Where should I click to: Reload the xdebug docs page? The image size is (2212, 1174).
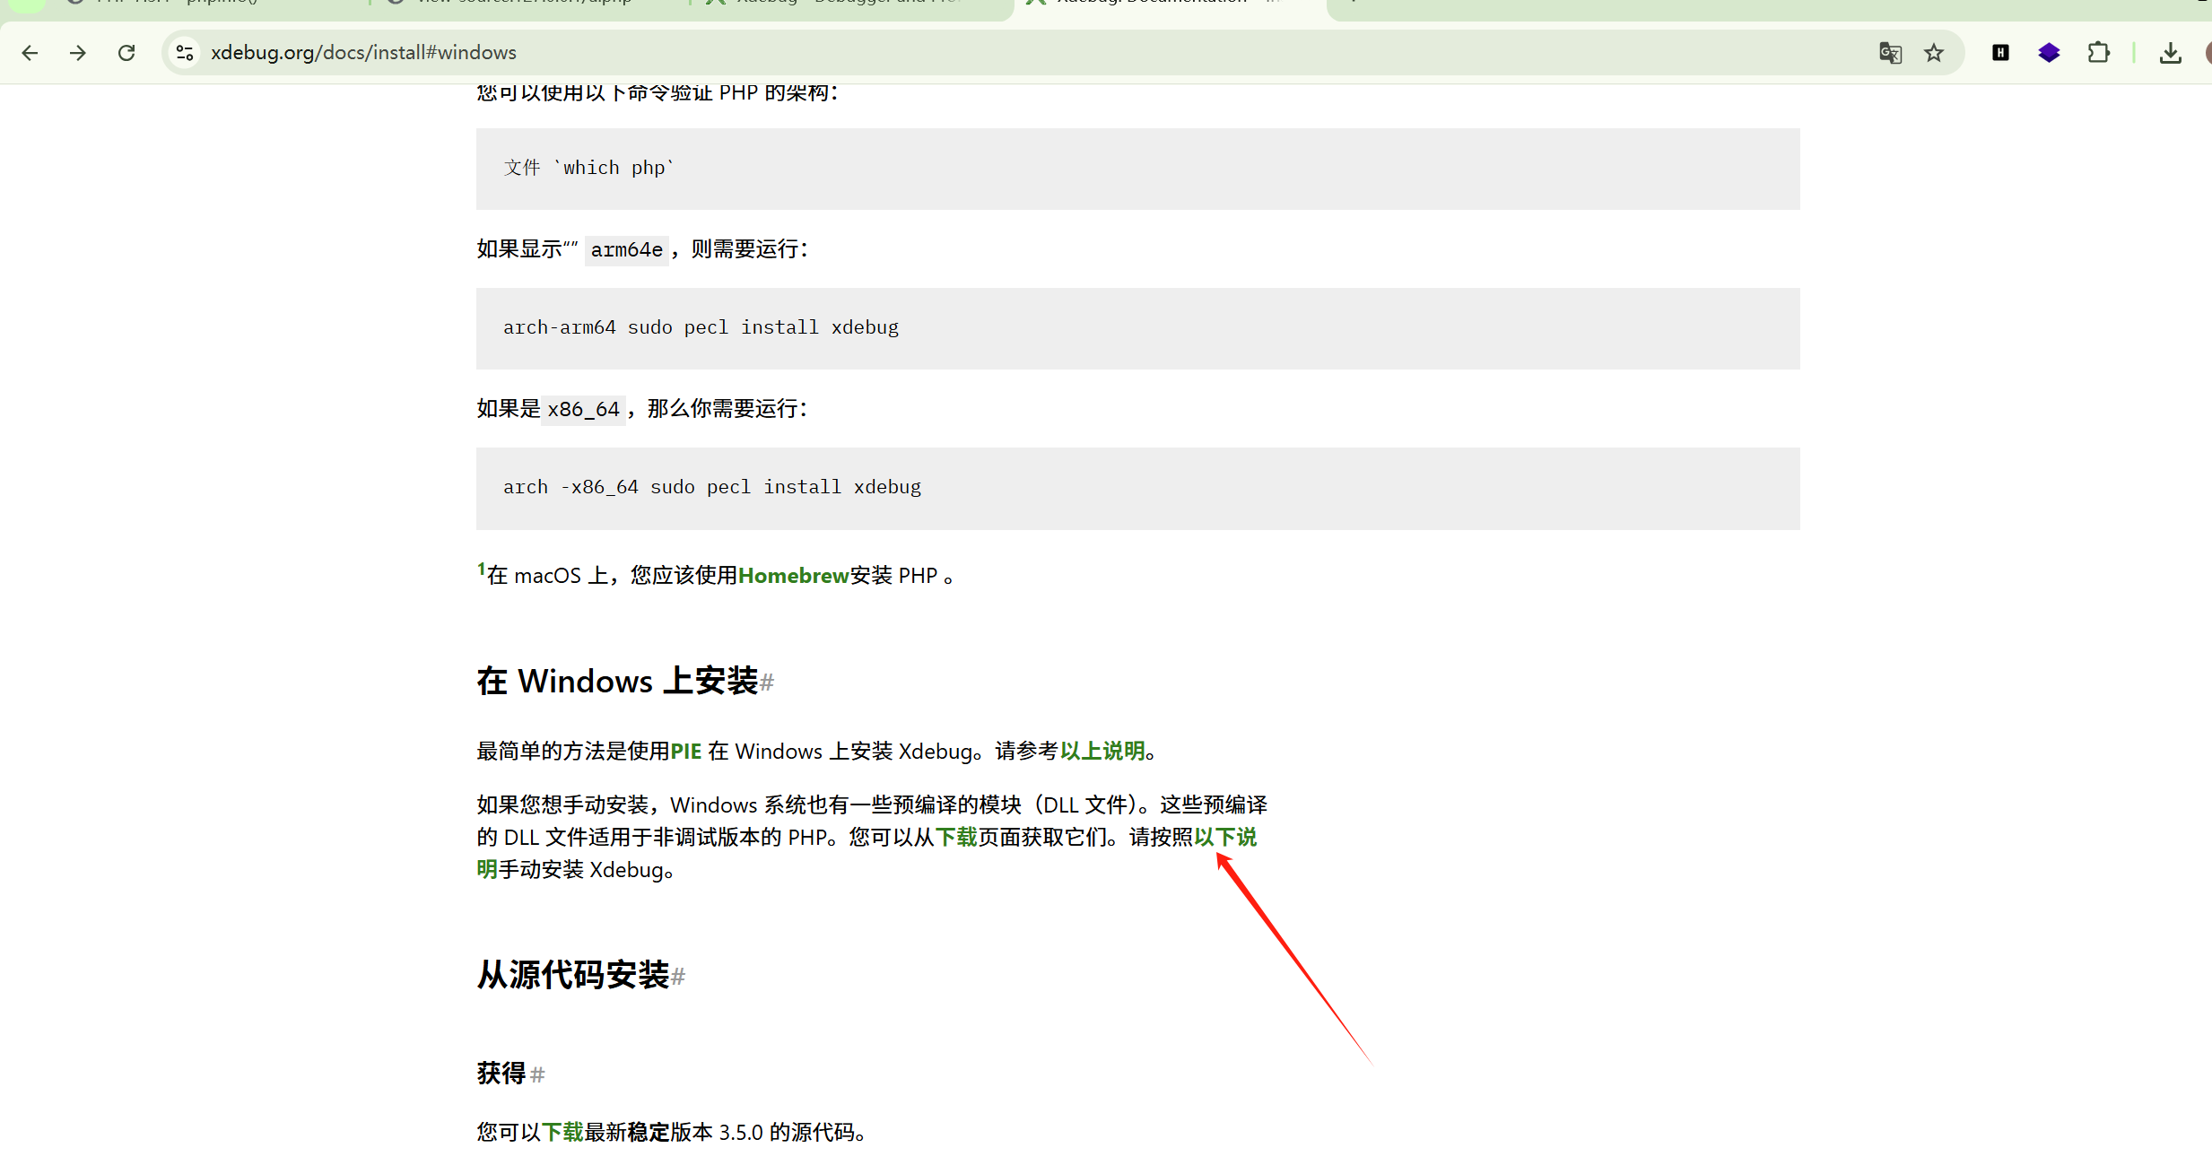click(x=126, y=53)
